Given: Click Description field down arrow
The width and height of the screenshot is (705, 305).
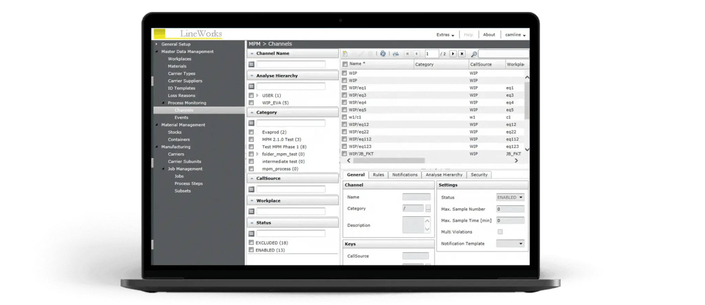Looking at the screenshot, I should [x=427, y=229].
